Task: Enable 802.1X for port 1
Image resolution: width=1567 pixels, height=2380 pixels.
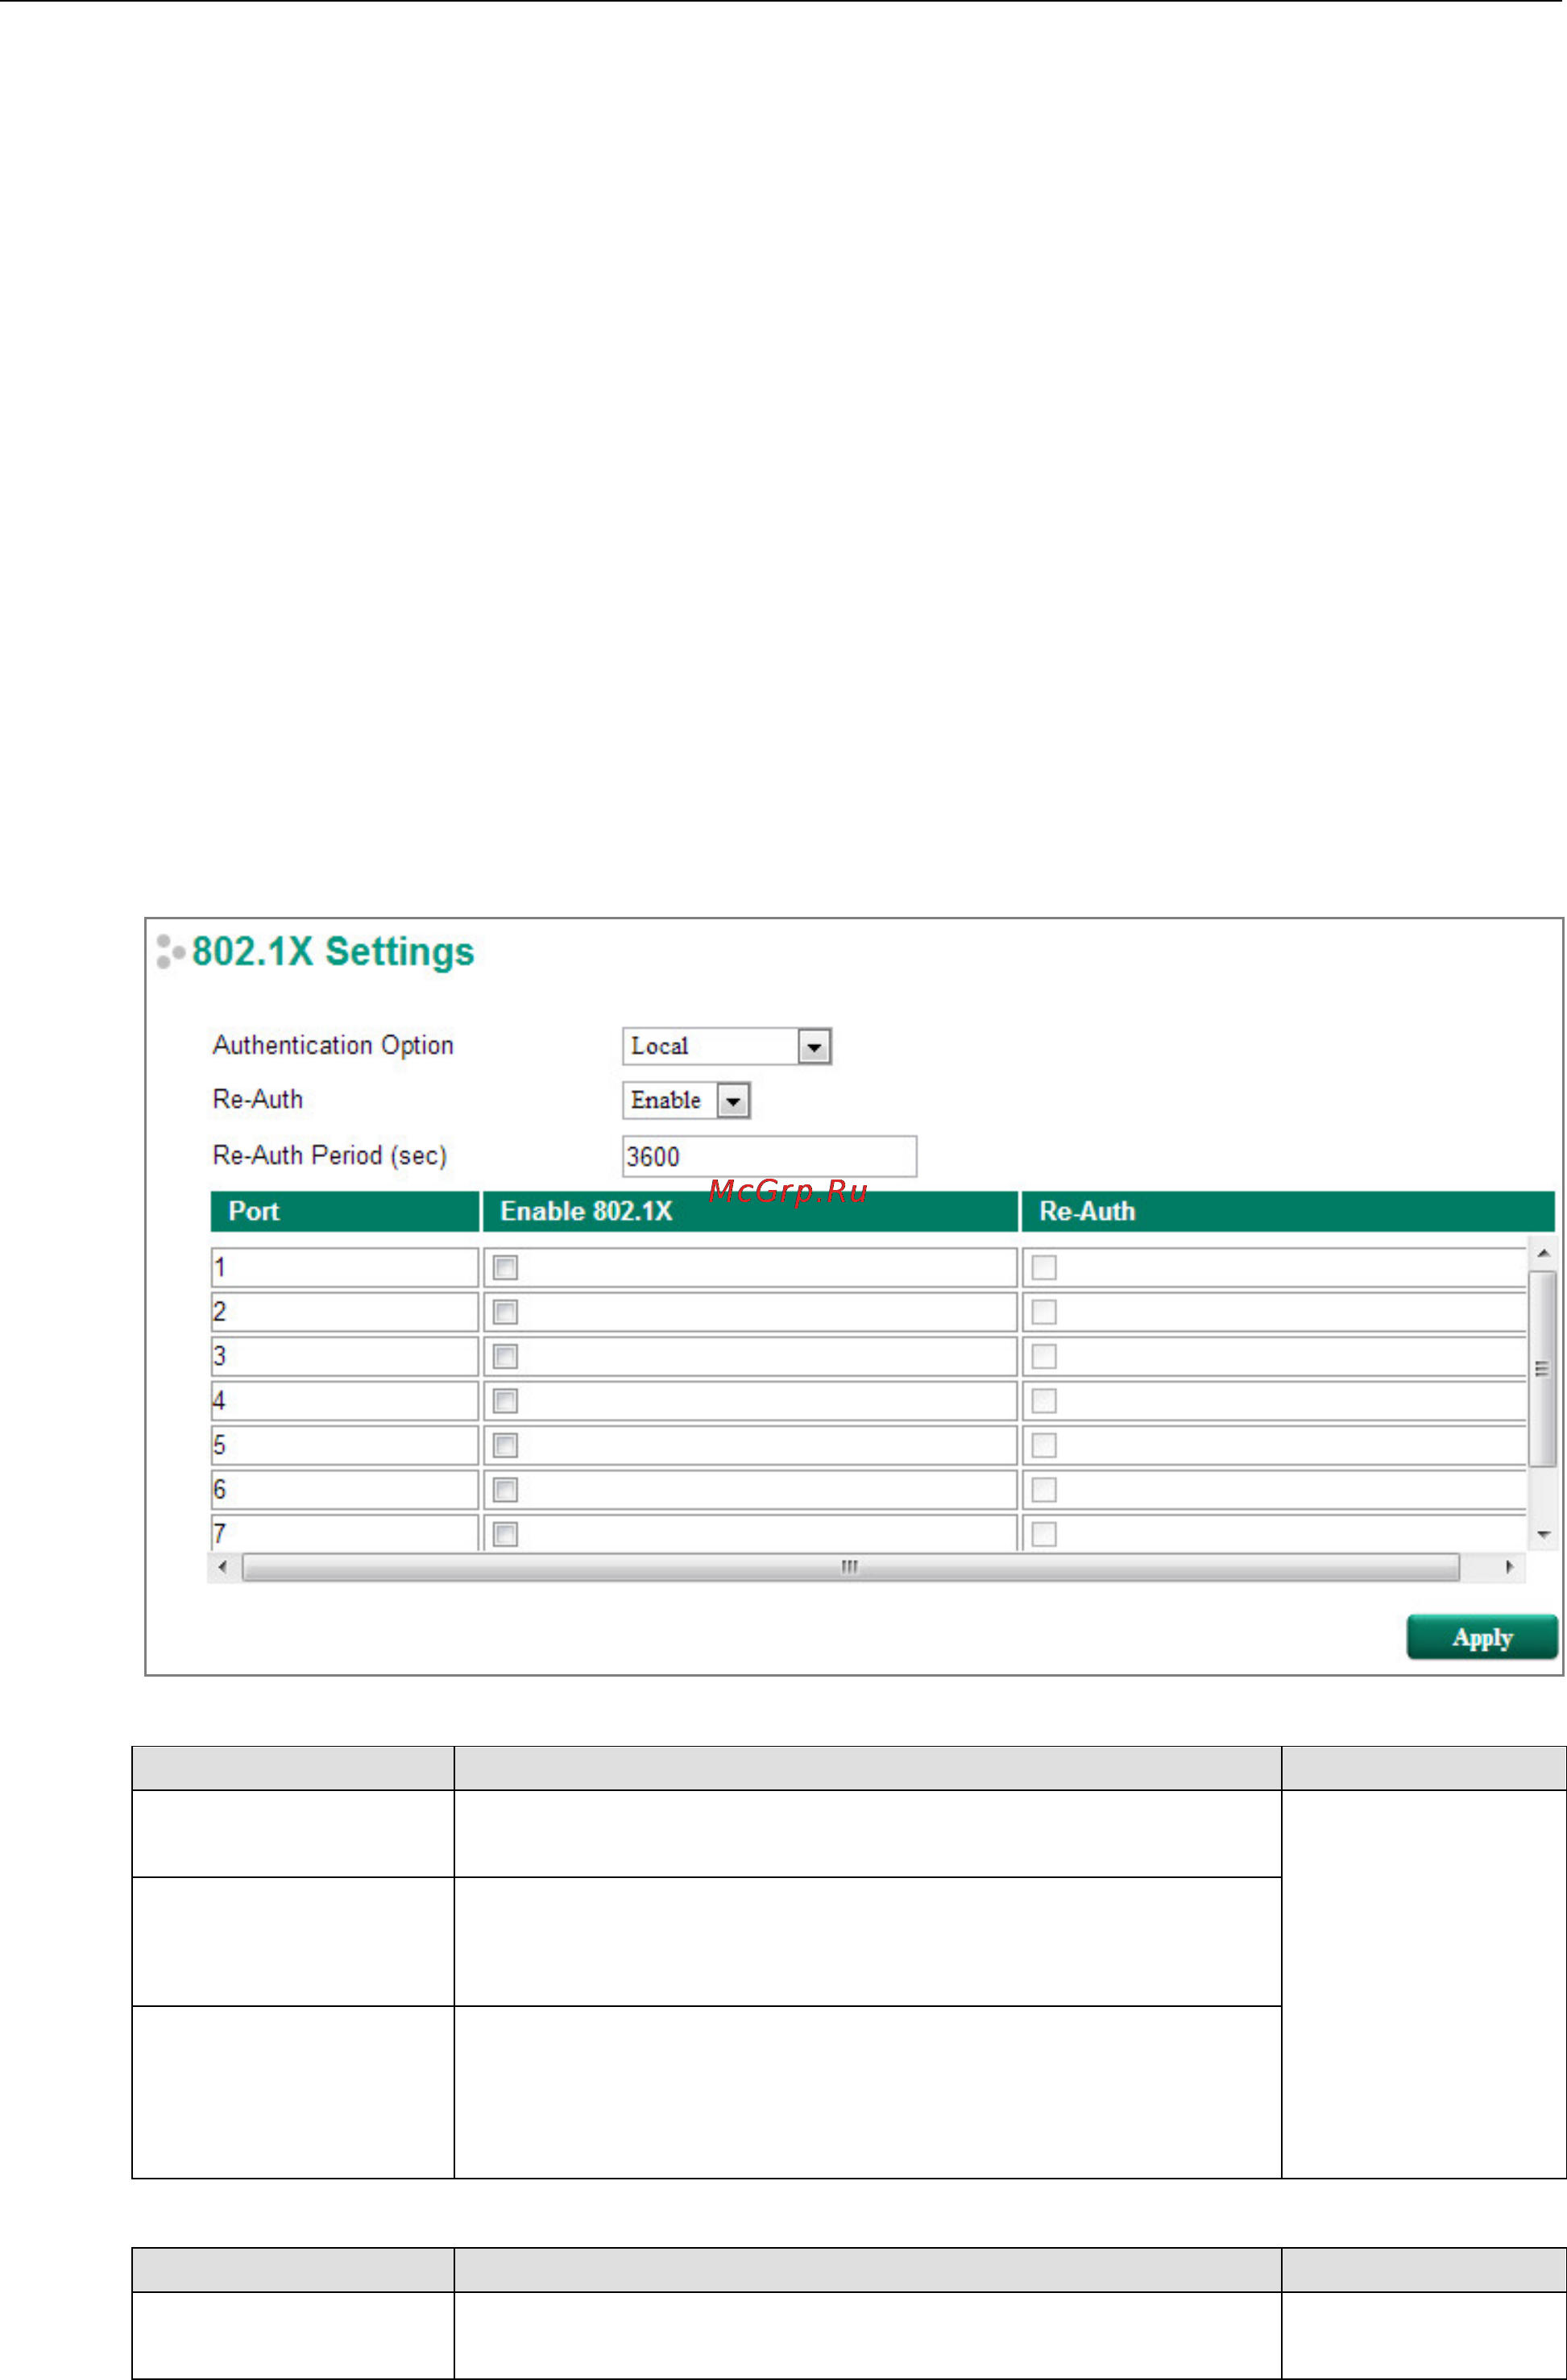Action: point(506,1268)
